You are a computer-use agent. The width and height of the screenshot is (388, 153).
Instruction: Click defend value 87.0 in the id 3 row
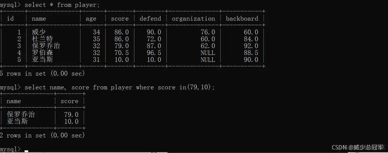[x=154, y=46]
